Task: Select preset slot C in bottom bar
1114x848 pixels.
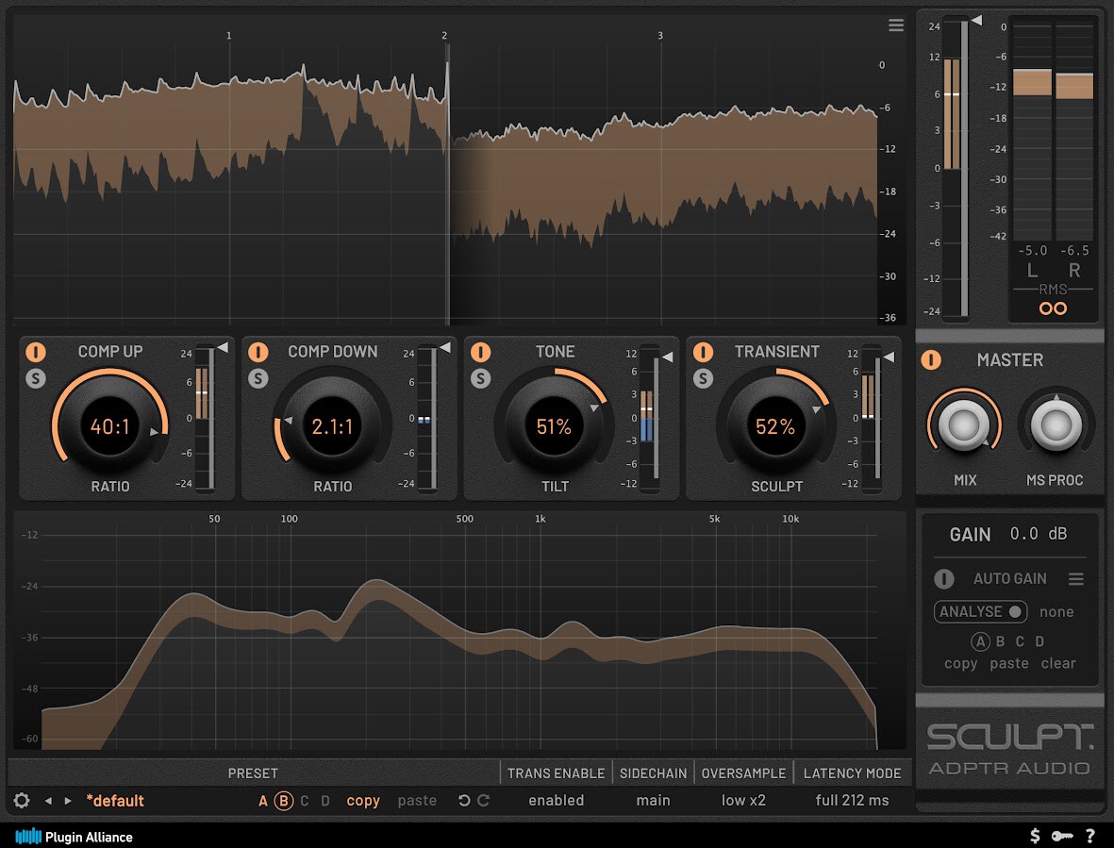Action: [x=304, y=801]
